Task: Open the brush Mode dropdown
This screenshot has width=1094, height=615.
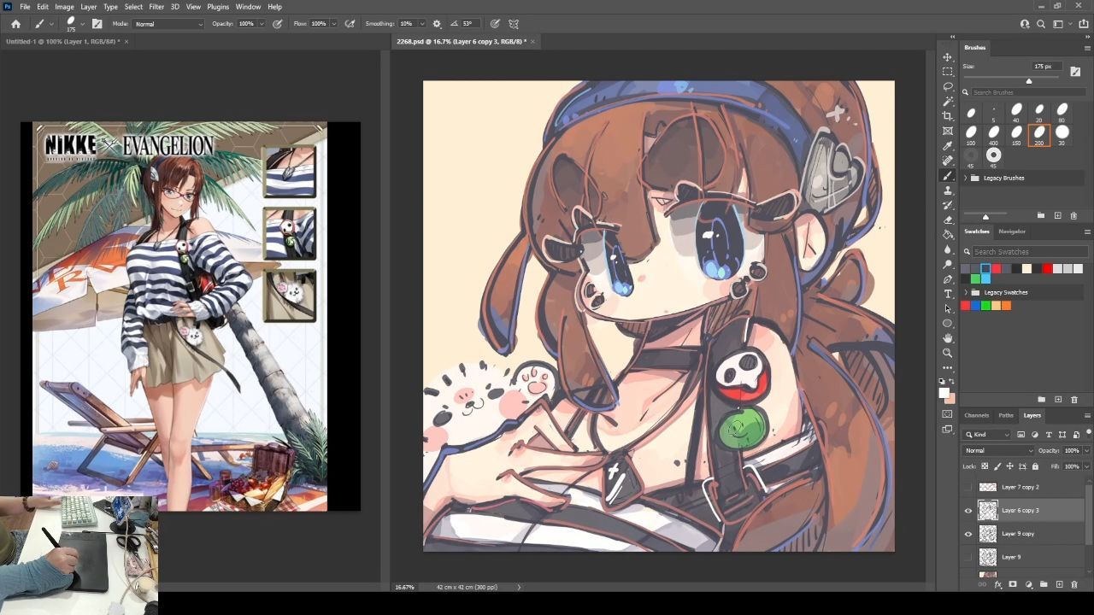Action: (168, 24)
